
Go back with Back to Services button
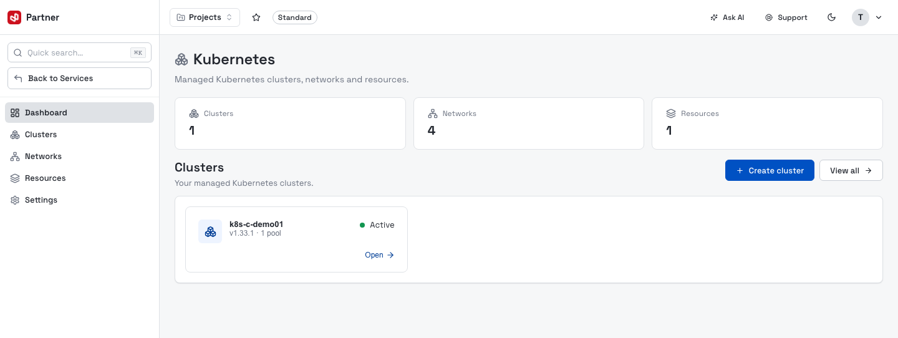coord(79,79)
